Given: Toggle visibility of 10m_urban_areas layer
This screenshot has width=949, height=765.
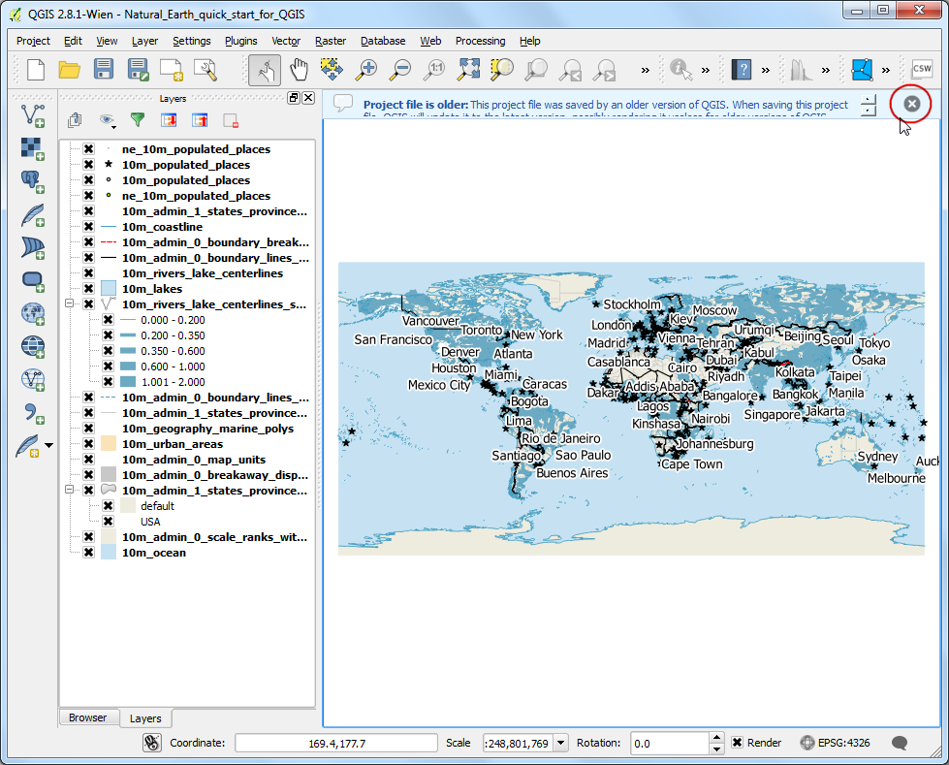Looking at the screenshot, I should coord(88,444).
